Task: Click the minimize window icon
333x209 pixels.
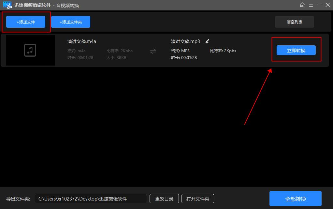Action: point(319,5)
